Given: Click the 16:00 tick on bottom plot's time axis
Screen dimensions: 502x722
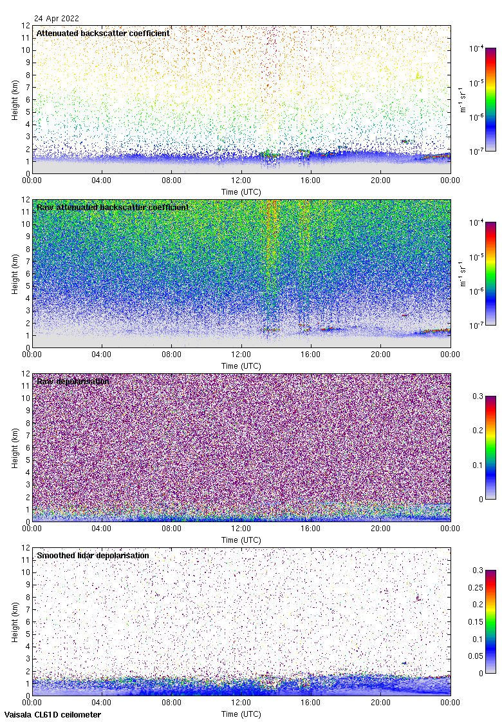Looking at the screenshot, I should [311, 703].
